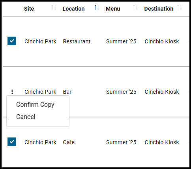Click Summer '25 menu in Cafe row
191x169 pixels.
(121, 142)
